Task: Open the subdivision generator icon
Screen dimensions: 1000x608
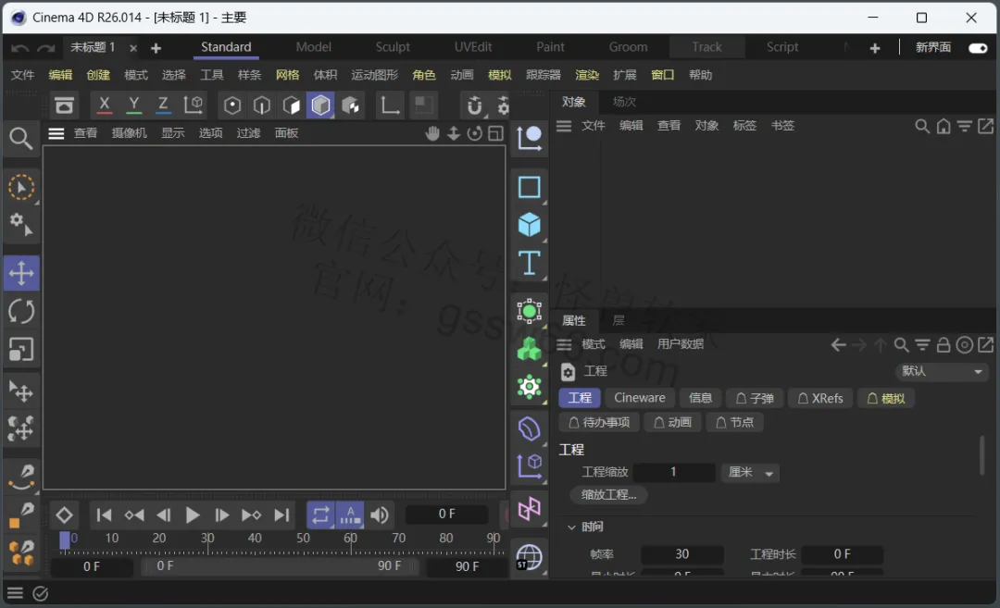Action: coord(529,312)
